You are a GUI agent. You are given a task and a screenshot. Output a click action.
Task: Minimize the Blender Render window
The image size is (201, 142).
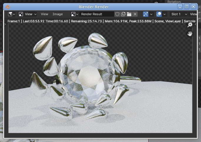[x=180, y=7]
